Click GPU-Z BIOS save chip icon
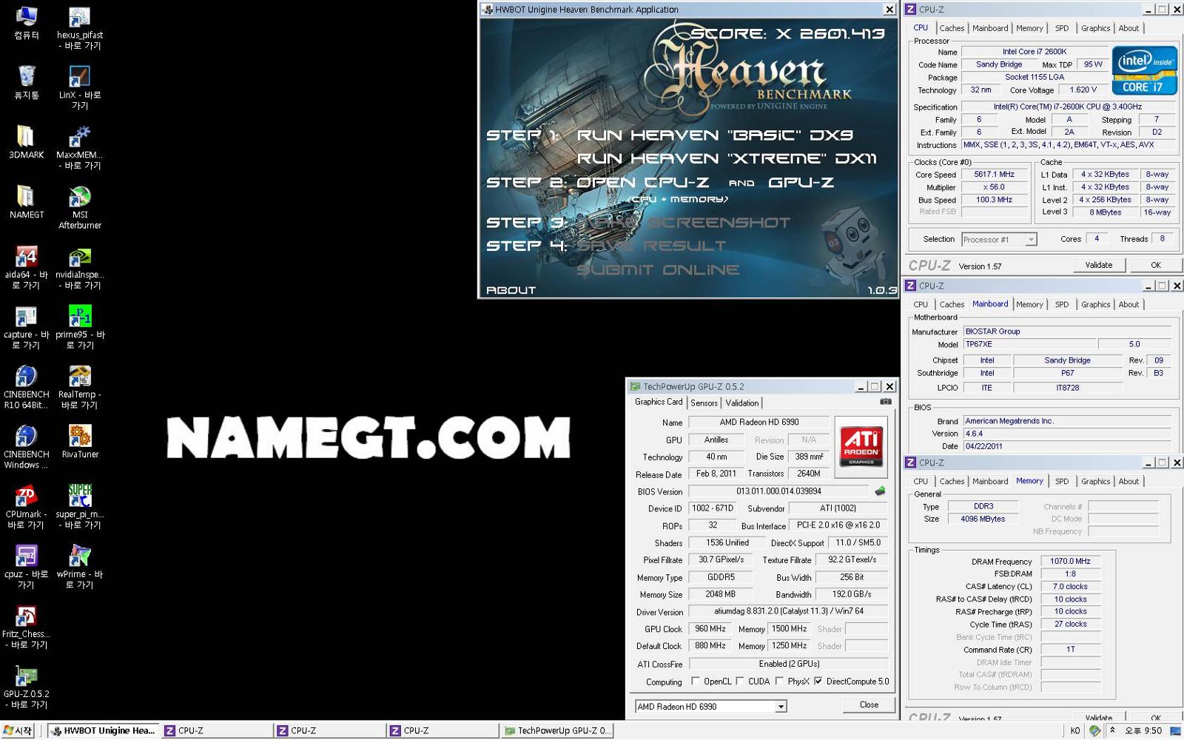Image resolution: width=1184 pixels, height=740 pixels. [880, 491]
